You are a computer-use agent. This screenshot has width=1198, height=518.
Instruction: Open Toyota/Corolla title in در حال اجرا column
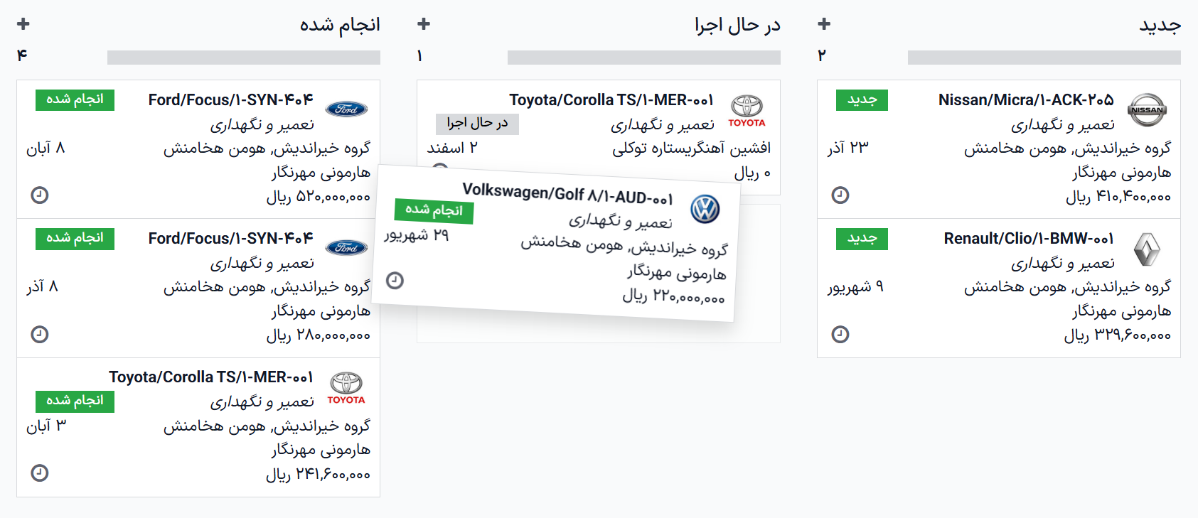pos(611,99)
